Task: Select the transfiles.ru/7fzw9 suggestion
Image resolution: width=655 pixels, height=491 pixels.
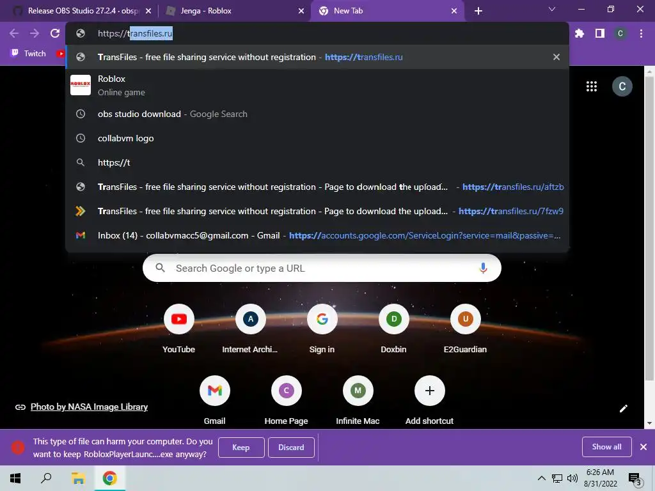Action: (317, 211)
